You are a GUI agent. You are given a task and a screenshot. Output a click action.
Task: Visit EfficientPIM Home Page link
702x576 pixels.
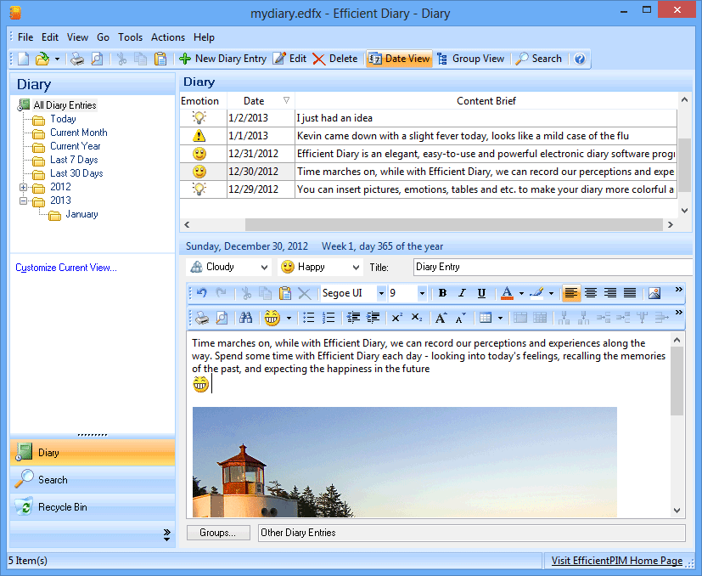[617, 561]
